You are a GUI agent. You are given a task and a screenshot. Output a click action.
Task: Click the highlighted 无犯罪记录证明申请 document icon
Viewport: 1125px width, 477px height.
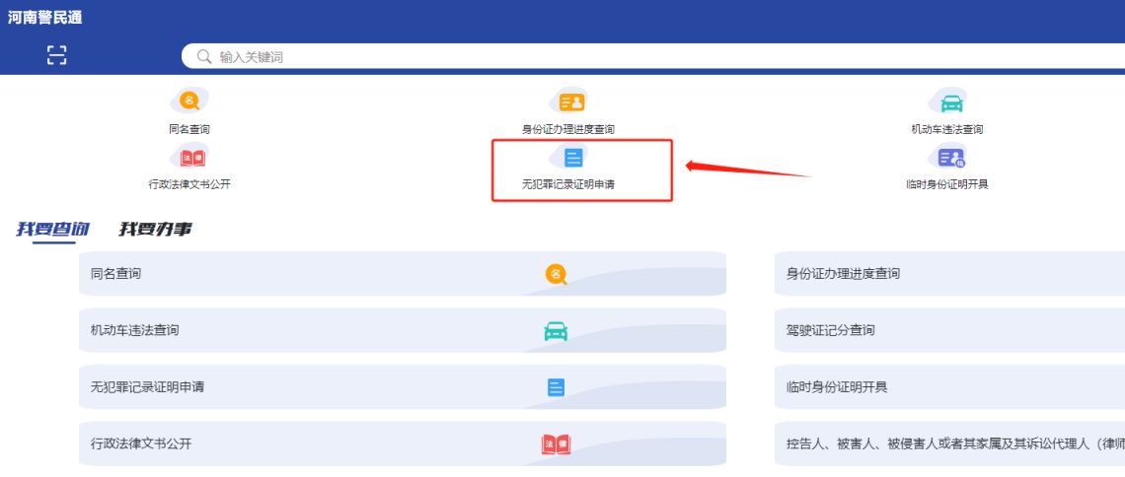[x=573, y=157]
